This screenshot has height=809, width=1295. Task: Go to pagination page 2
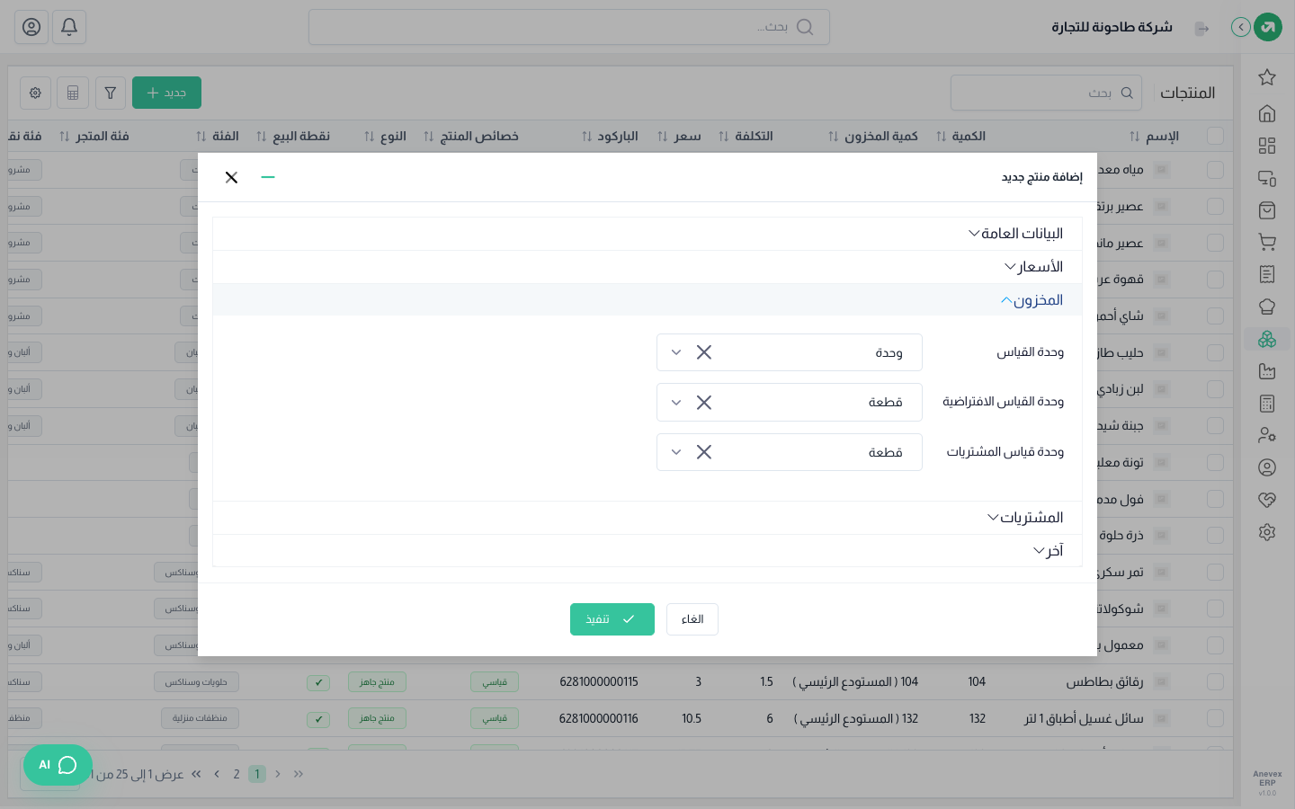237,774
